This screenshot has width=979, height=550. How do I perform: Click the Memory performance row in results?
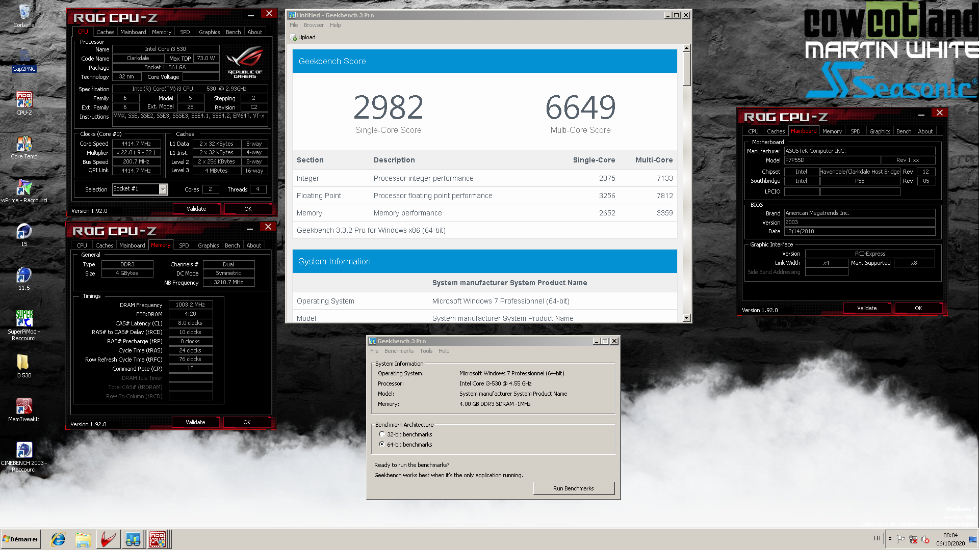click(x=484, y=213)
